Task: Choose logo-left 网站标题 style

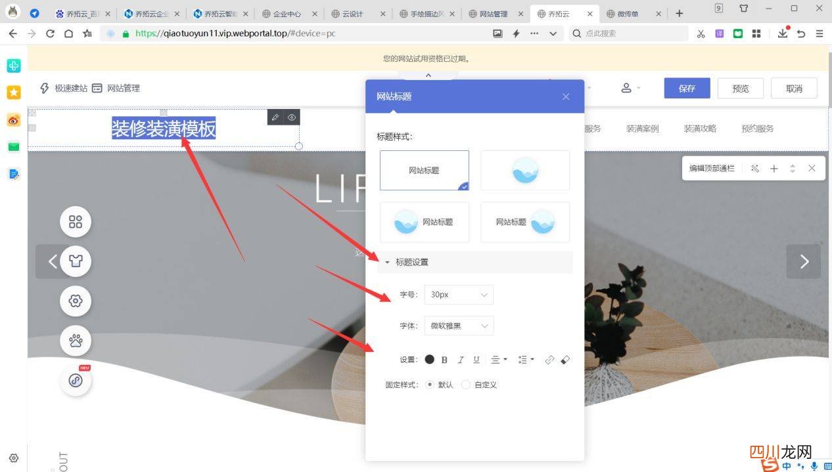Action: pyautogui.click(x=425, y=222)
